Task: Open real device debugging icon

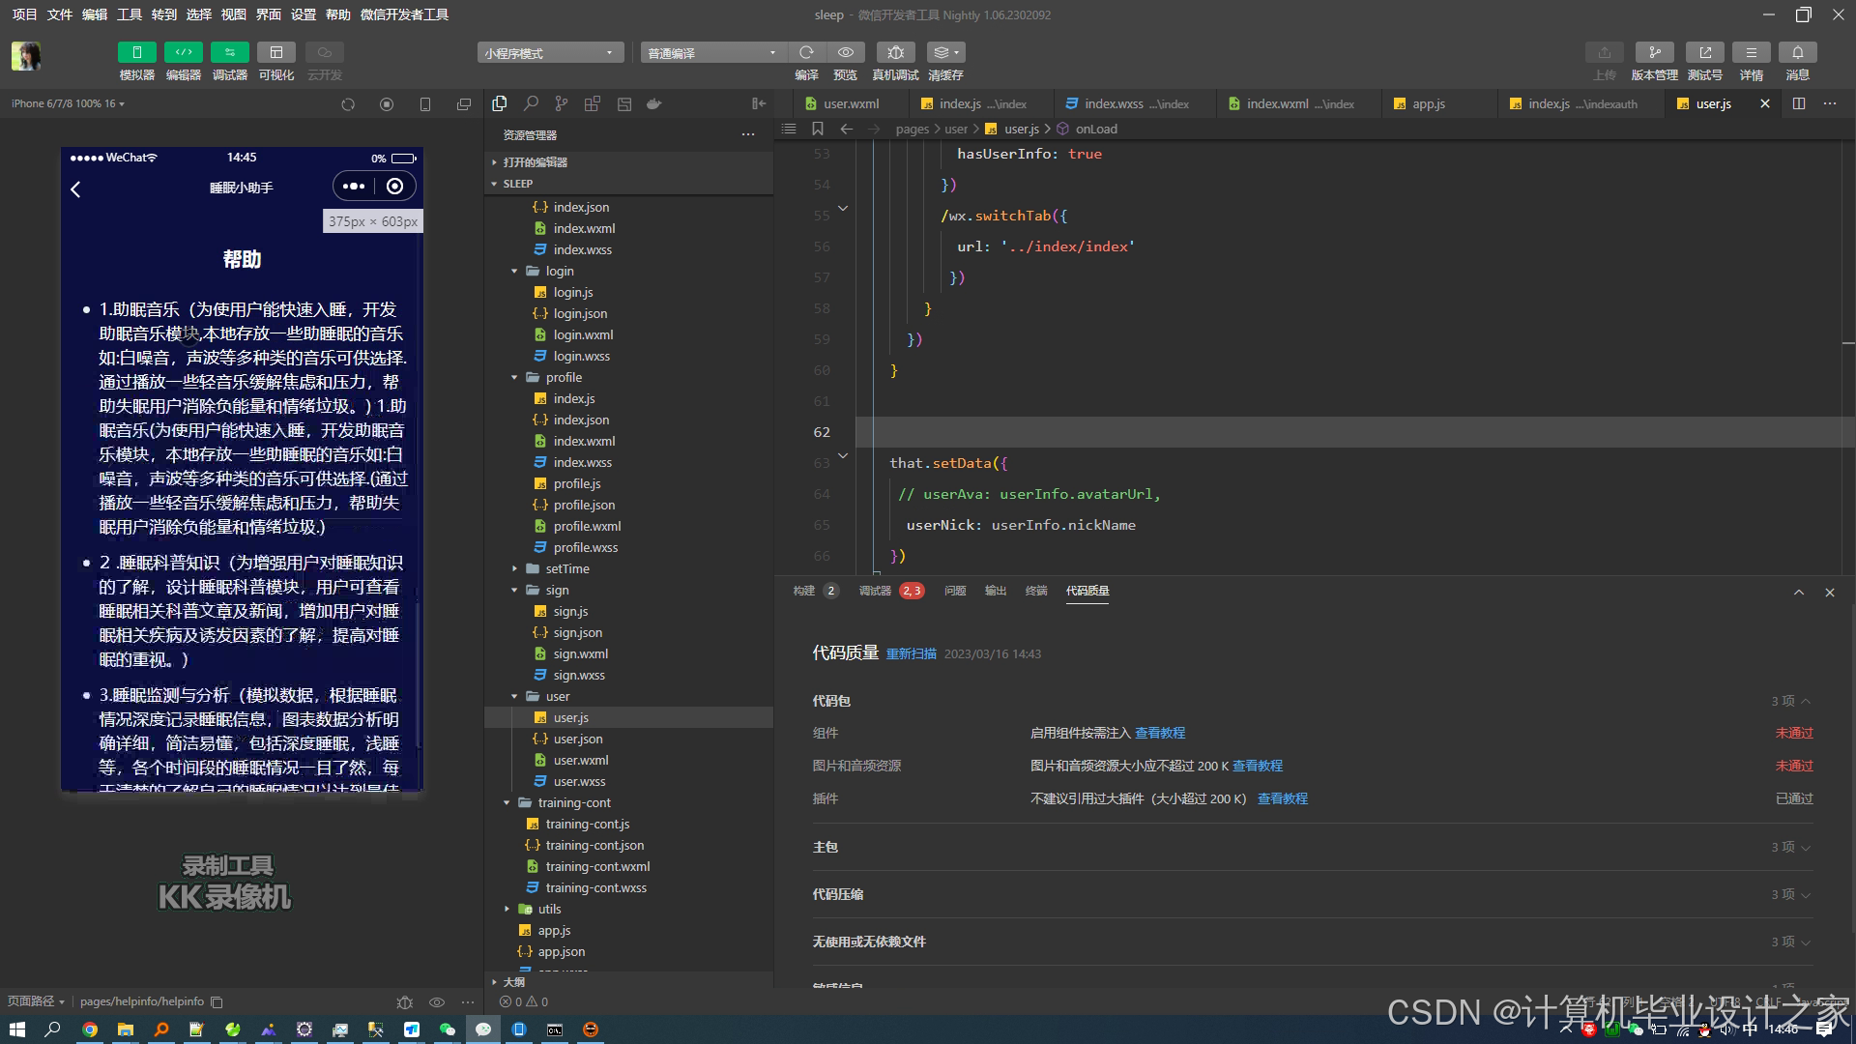Action: [x=895, y=52]
